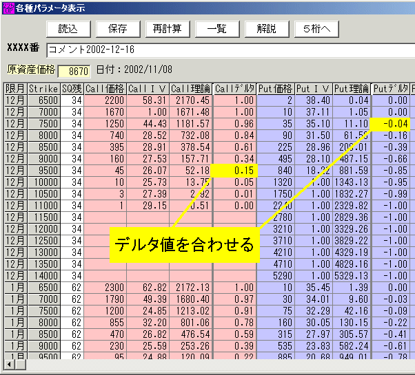This screenshot has width=415, height=375.
Task: Click the 5桁へ button
Action: [x=316, y=29]
